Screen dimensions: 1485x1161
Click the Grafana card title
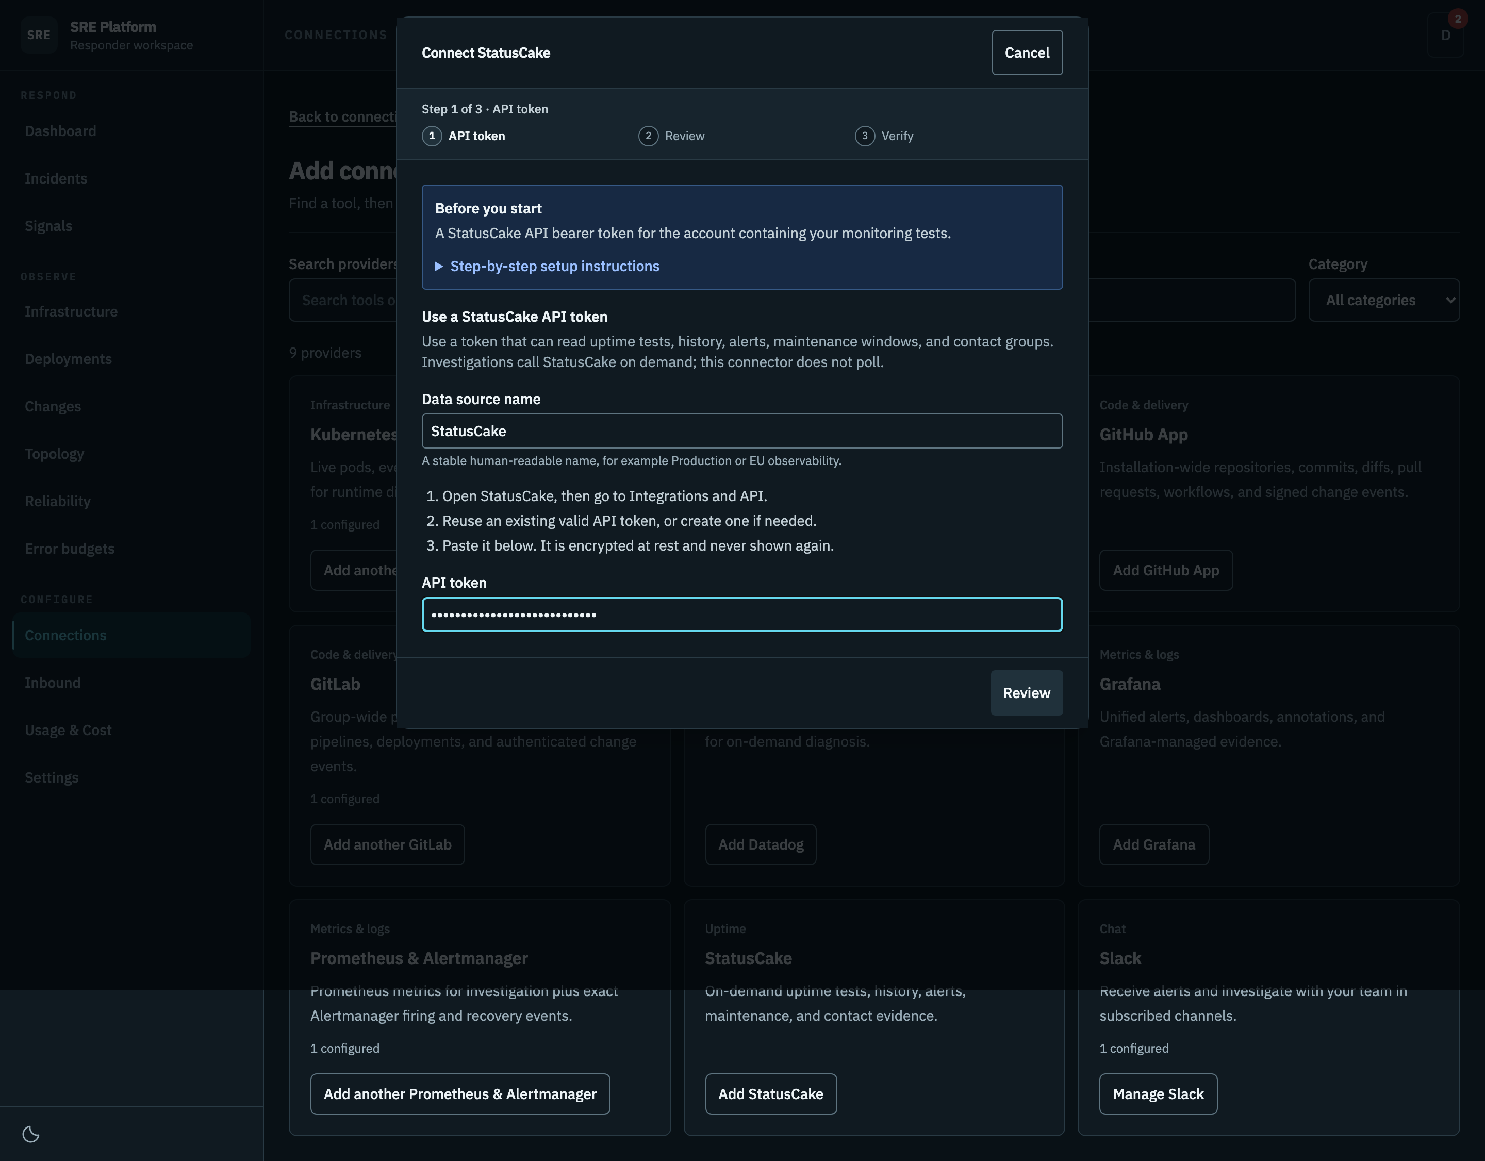coord(1130,684)
